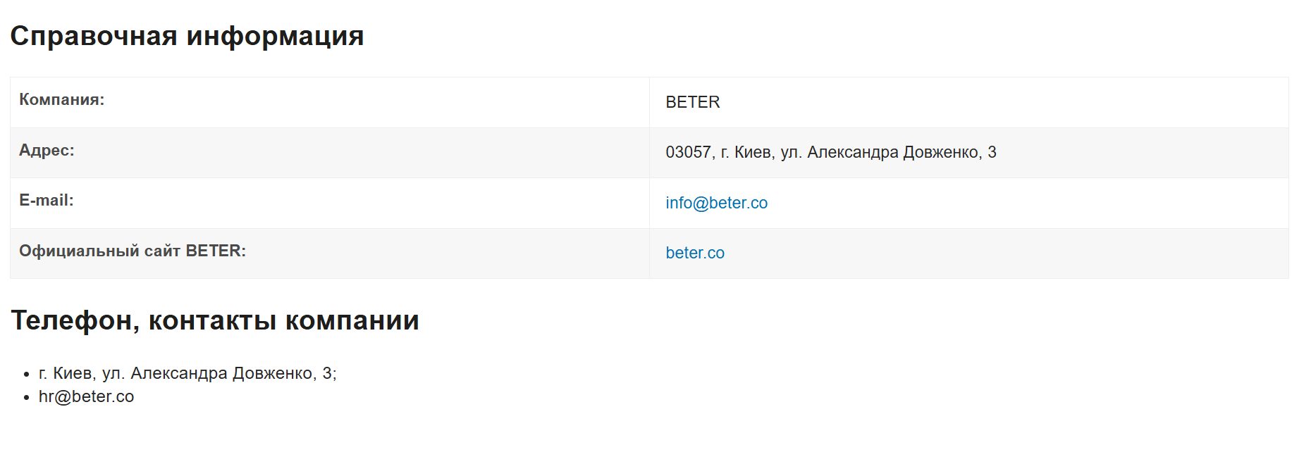This screenshot has width=1292, height=464.
Task: Click the "Официальный сайт BETER:" label
Action: (132, 251)
